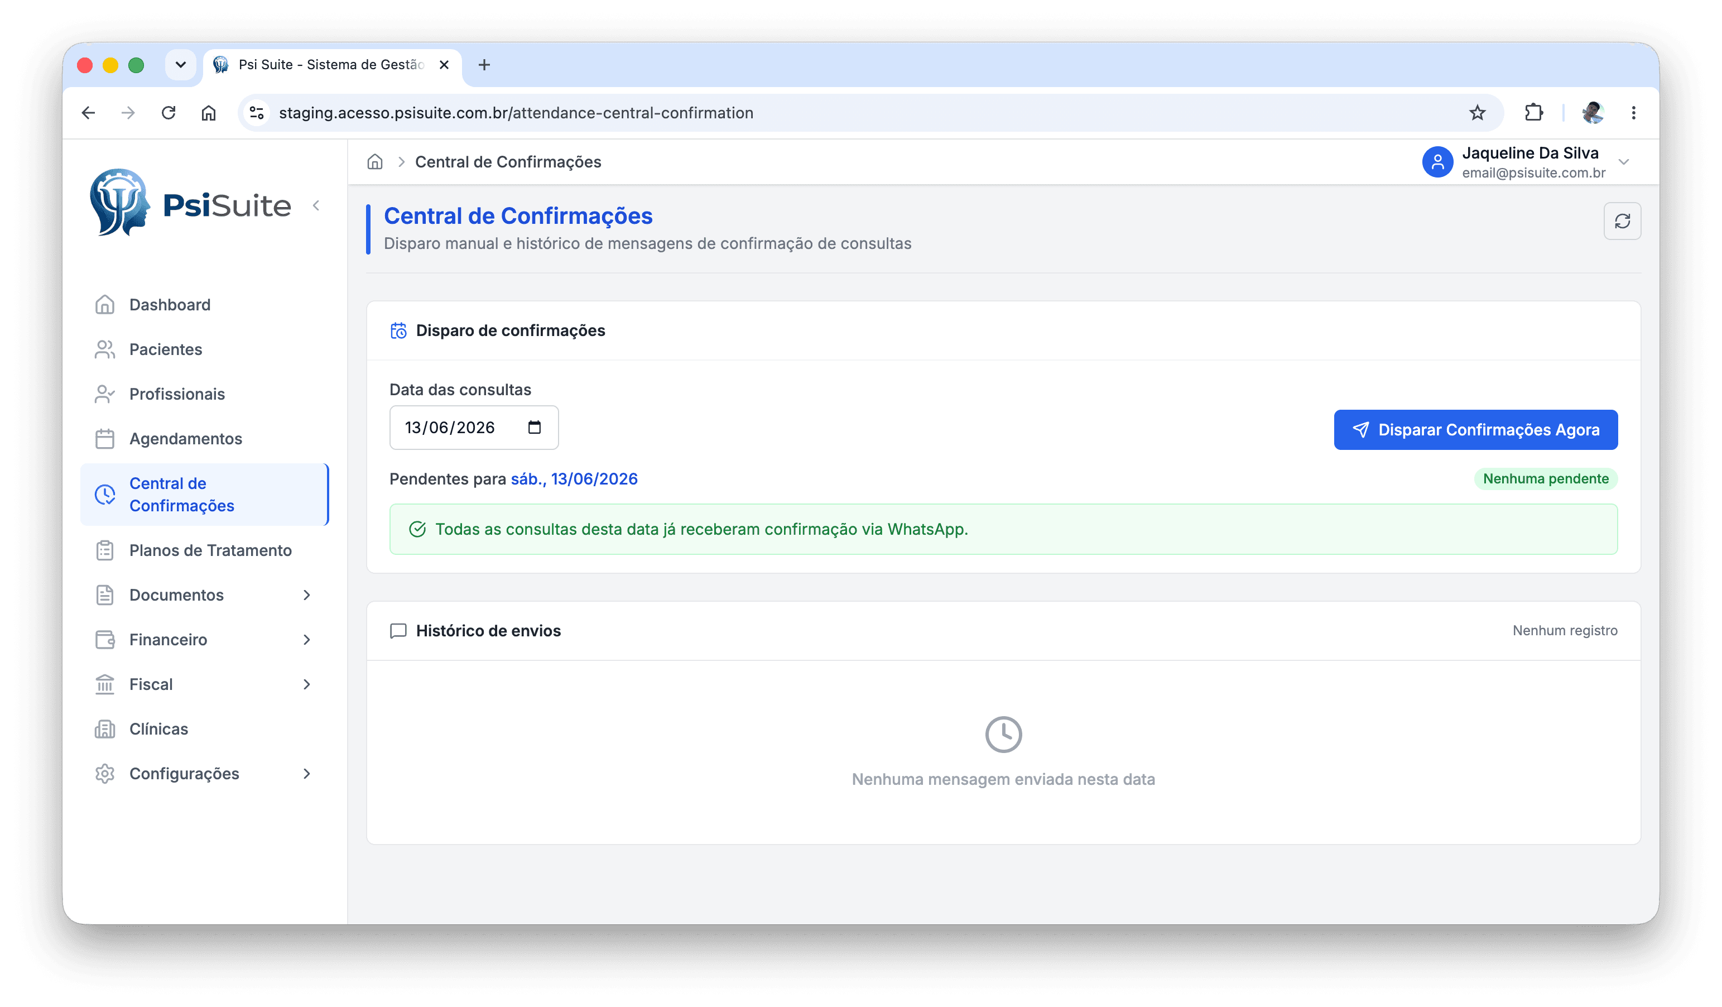Click the refresh icon beside page title
This screenshot has height=1007, width=1722.
point(1622,221)
